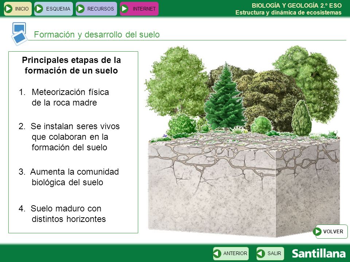The image size is (350, 262).
Task: Select 'Suelo maduro con distintos horizontes'
Action: [62, 214]
